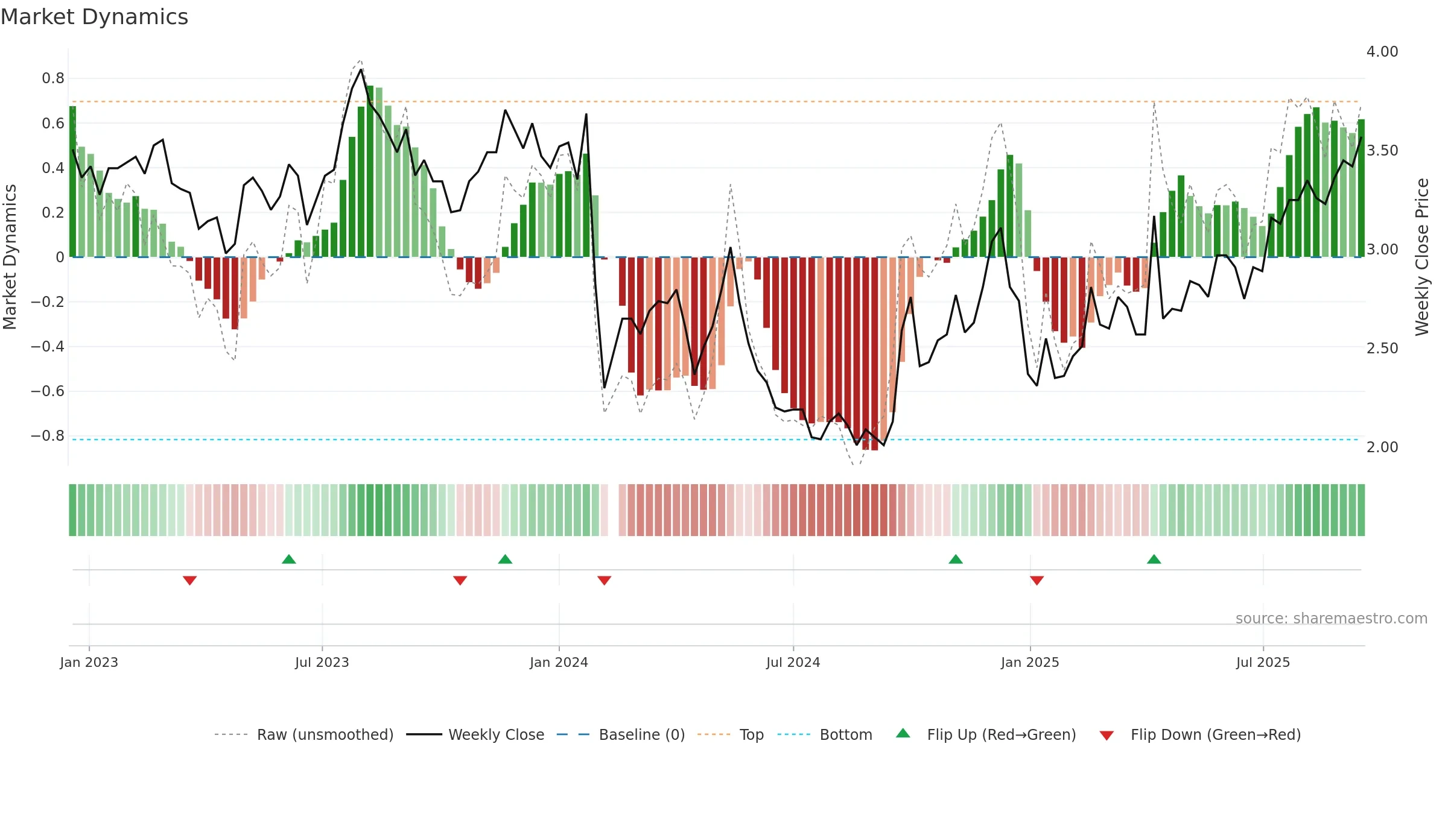Toggle the Bottom legend entry
This screenshot has width=1448, height=814.
coord(824,734)
